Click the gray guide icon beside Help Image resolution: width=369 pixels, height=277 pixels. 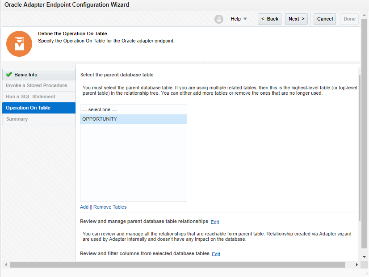[x=219, y=19]
